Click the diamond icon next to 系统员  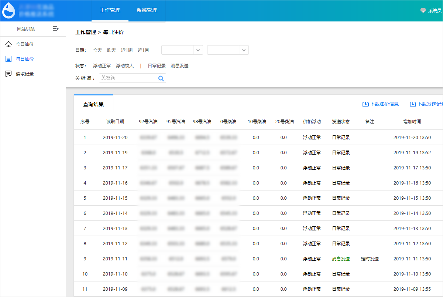point(423,11)
